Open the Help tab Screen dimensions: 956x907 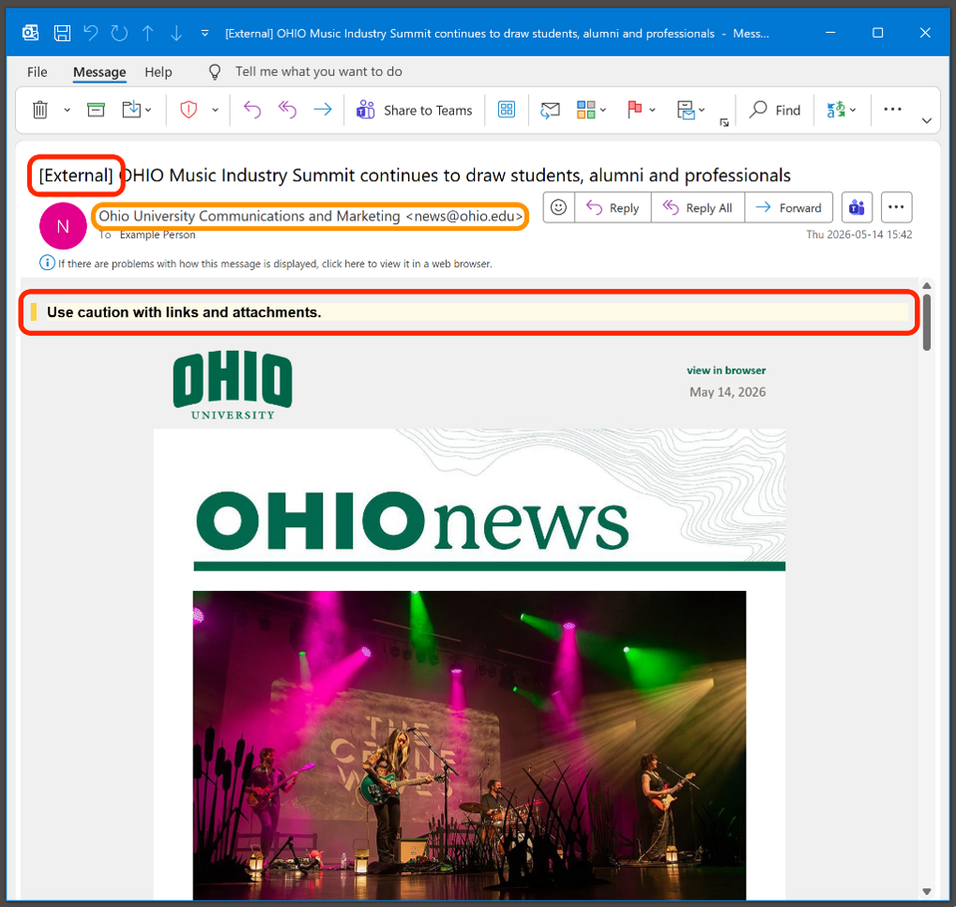(x=159, y=72)
